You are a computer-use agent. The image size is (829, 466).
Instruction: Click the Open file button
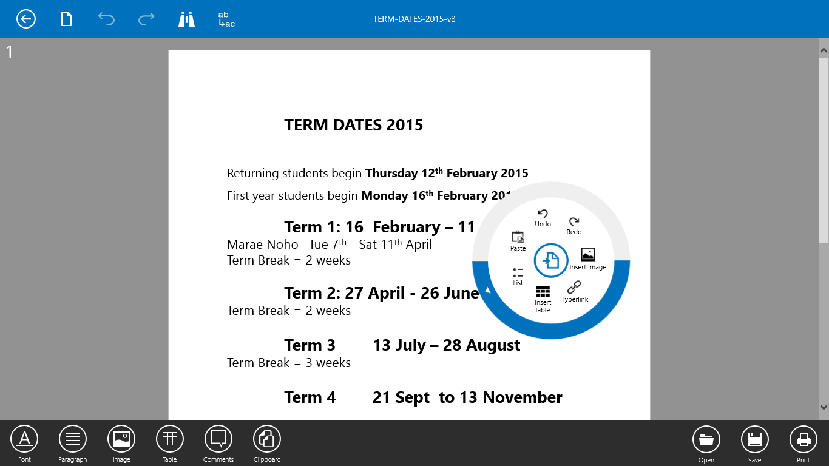(x=706, y=444)
